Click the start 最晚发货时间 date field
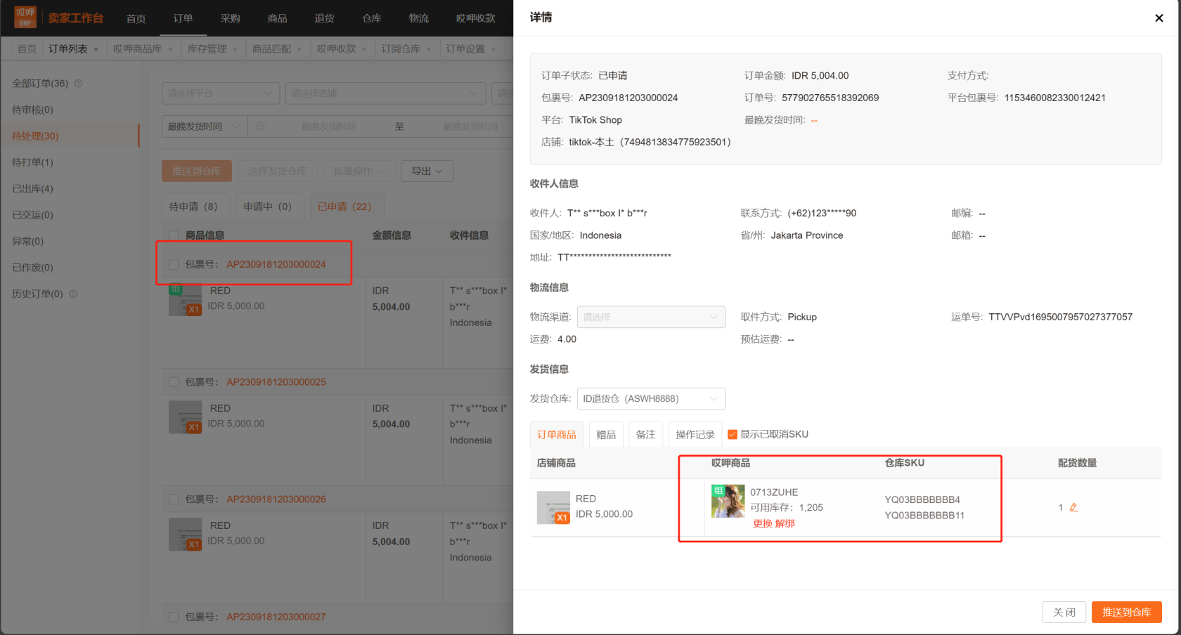Image resolution: width=1181 pixels, height=635 pixels. pyautogui.click(x=328, y=126)
